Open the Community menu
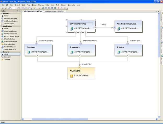Viewport: 163px width, 124px height. [71, 5]
